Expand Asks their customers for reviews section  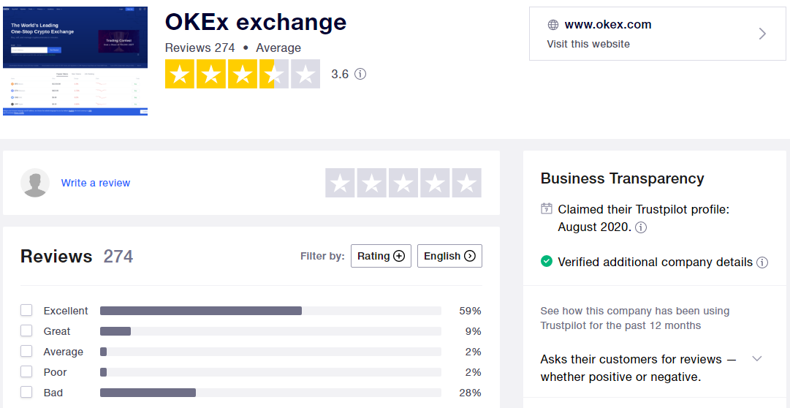[756, 358]
